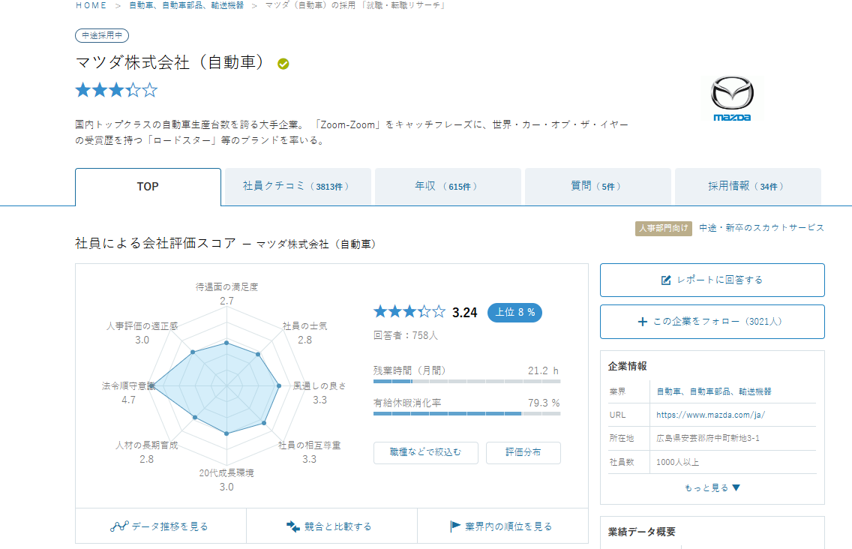Click the 業績データ概要 heading

tap(642, 532)
